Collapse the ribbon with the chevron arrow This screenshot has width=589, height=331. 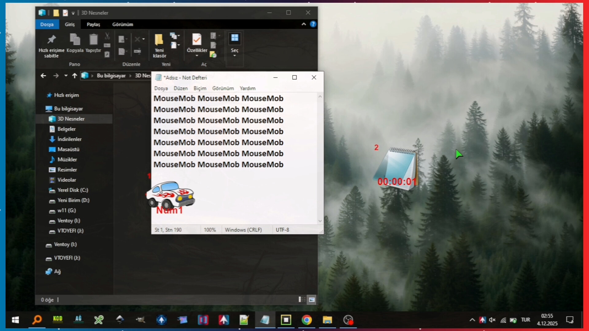point(303,24)
